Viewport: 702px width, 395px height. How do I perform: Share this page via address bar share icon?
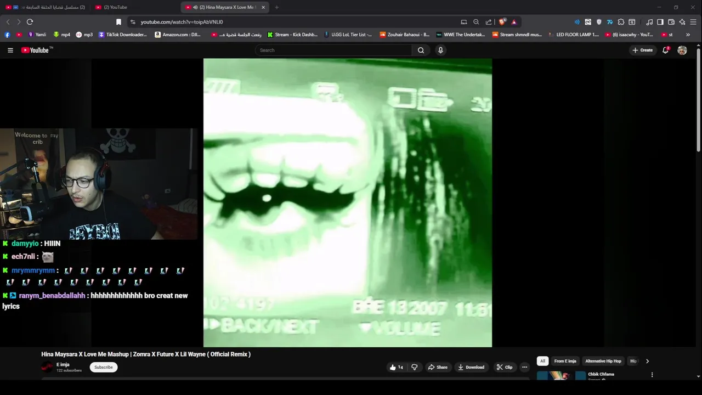(488, 22)
